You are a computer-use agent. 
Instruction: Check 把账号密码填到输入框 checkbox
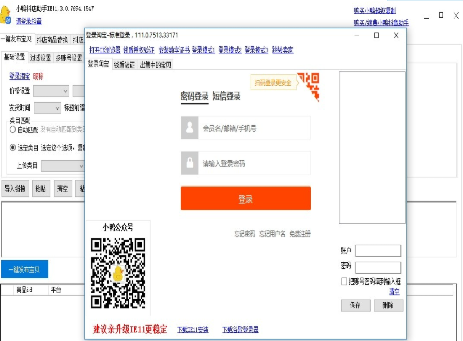[x=344, y=282]
